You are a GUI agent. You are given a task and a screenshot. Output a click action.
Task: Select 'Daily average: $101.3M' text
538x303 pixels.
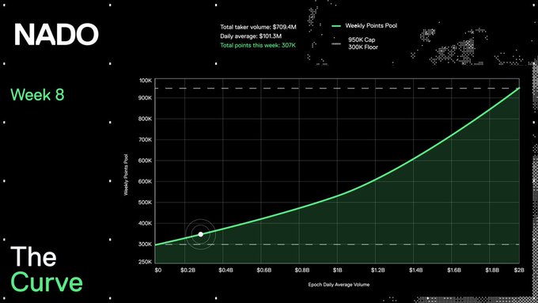(x=251, y=36)
